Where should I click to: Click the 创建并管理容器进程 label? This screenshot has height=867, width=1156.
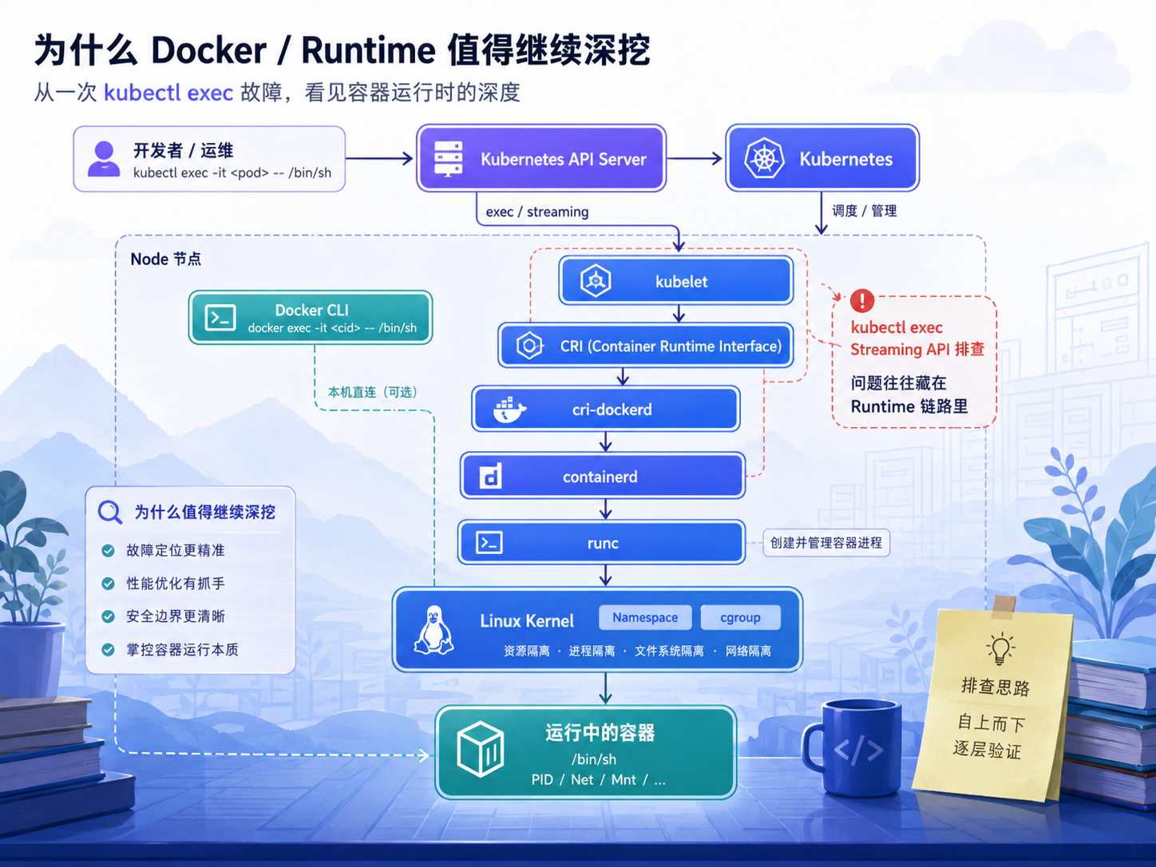(826, 543)
